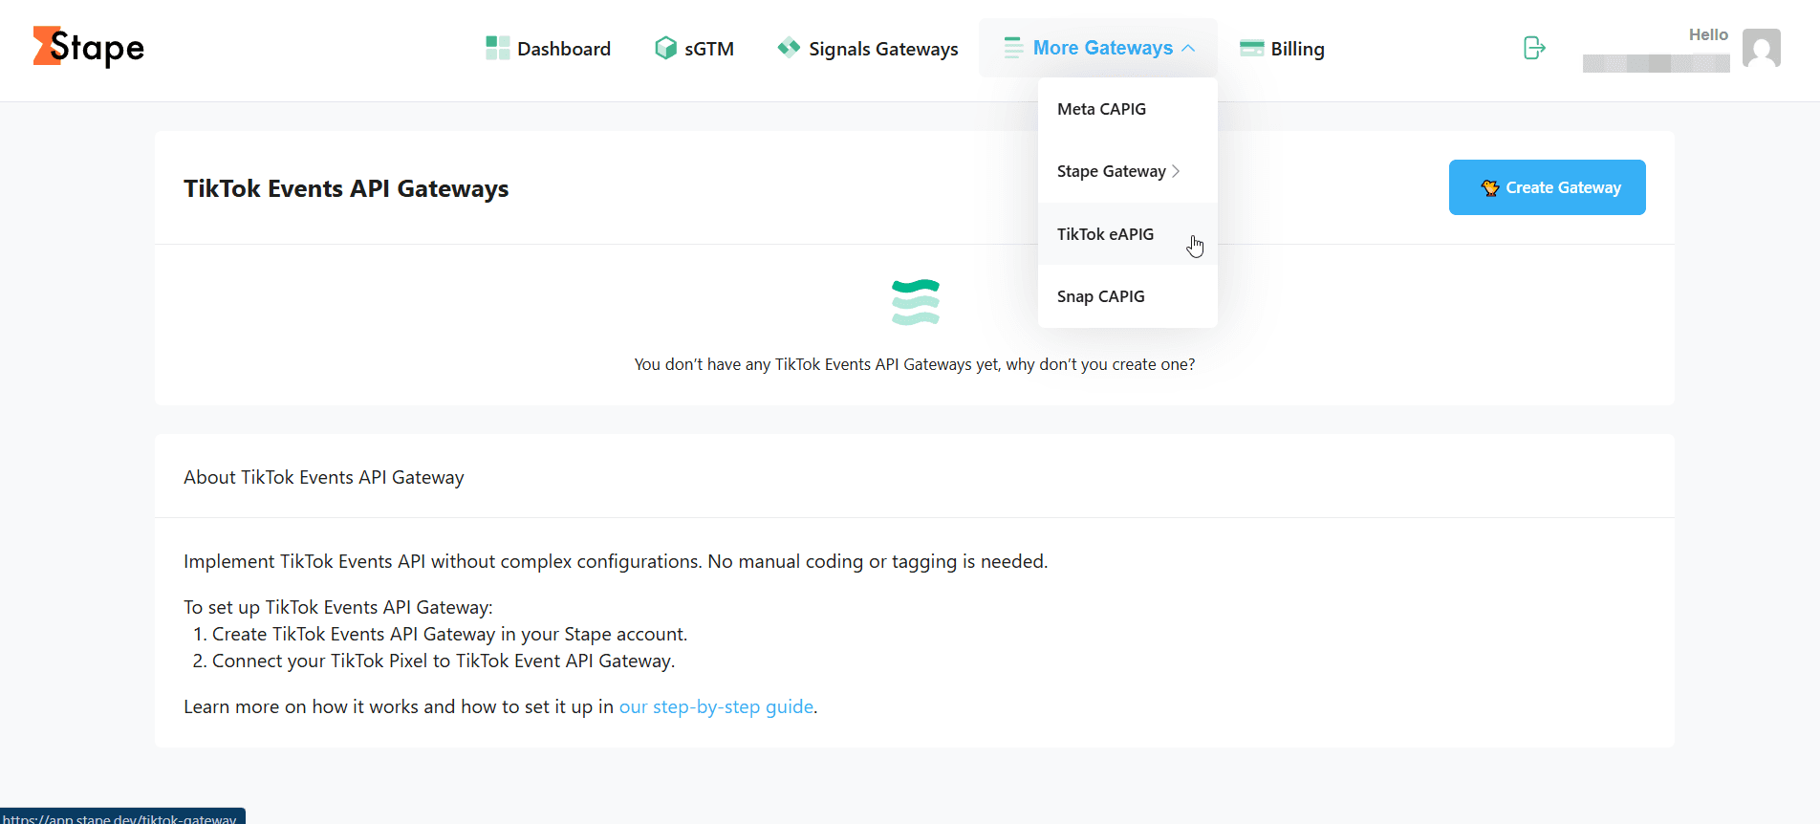Screen dimensions: 1820x824
Task: Open the Dashboard page
Action: pos(549,49)
